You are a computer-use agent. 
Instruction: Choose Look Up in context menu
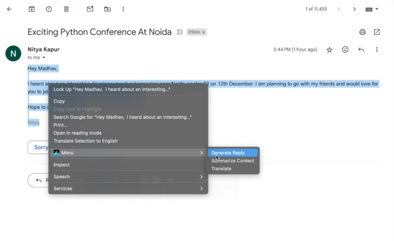point(128,90)
